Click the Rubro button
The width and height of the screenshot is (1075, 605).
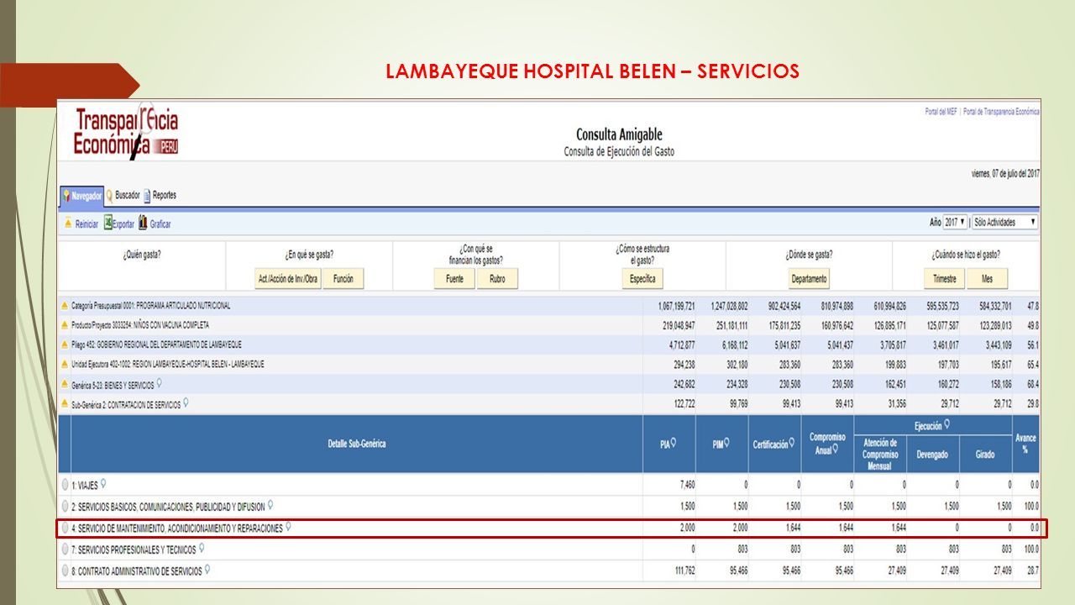pyautogui.click(x=498, y=279)
